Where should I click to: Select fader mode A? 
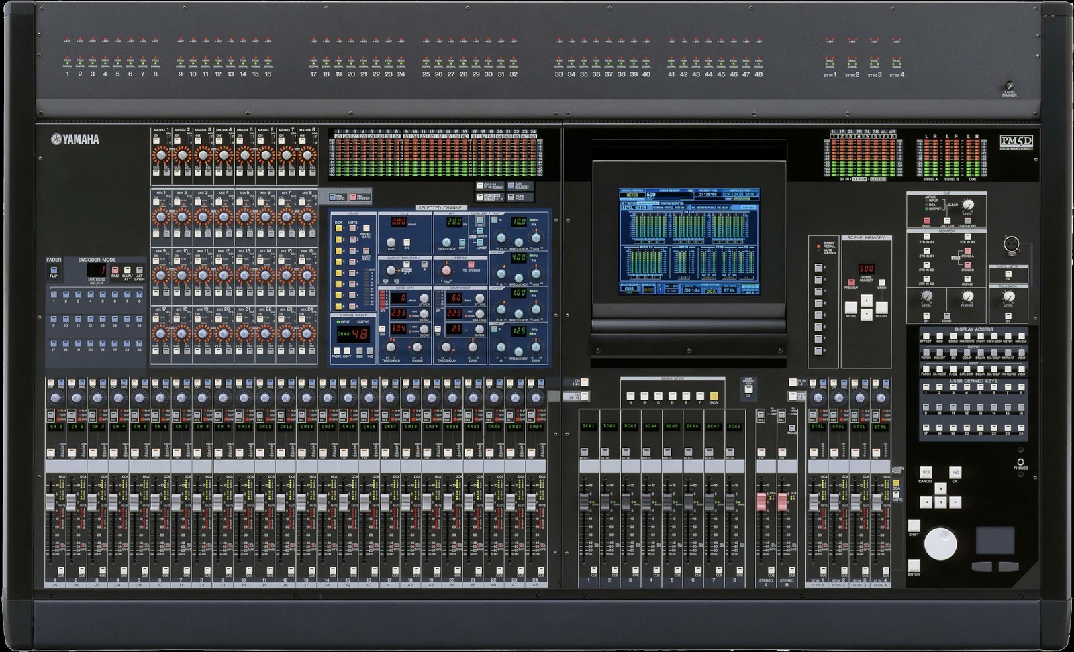[630, 396]
